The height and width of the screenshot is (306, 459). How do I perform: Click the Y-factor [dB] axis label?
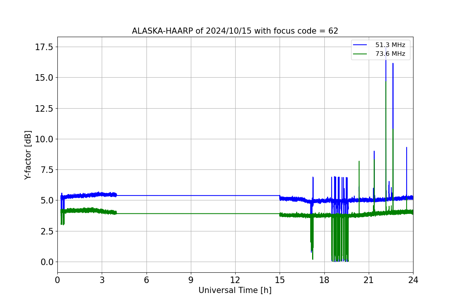click(28, 155)
